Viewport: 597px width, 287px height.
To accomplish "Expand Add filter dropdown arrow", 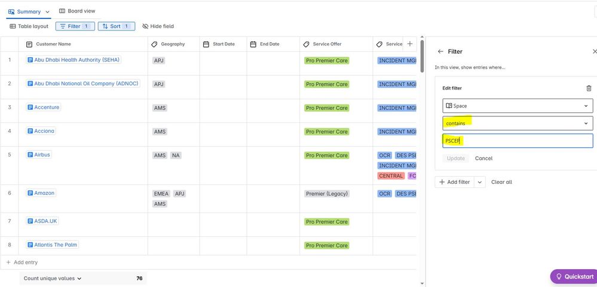I will (480, 182).
